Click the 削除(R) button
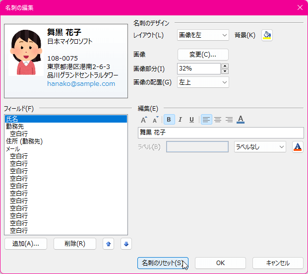 [75, 244]
